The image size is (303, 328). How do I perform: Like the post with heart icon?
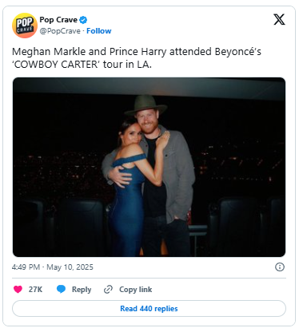point(18,289)
